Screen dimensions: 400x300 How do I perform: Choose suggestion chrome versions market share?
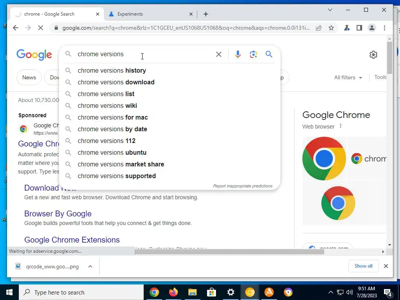point(170,164)
